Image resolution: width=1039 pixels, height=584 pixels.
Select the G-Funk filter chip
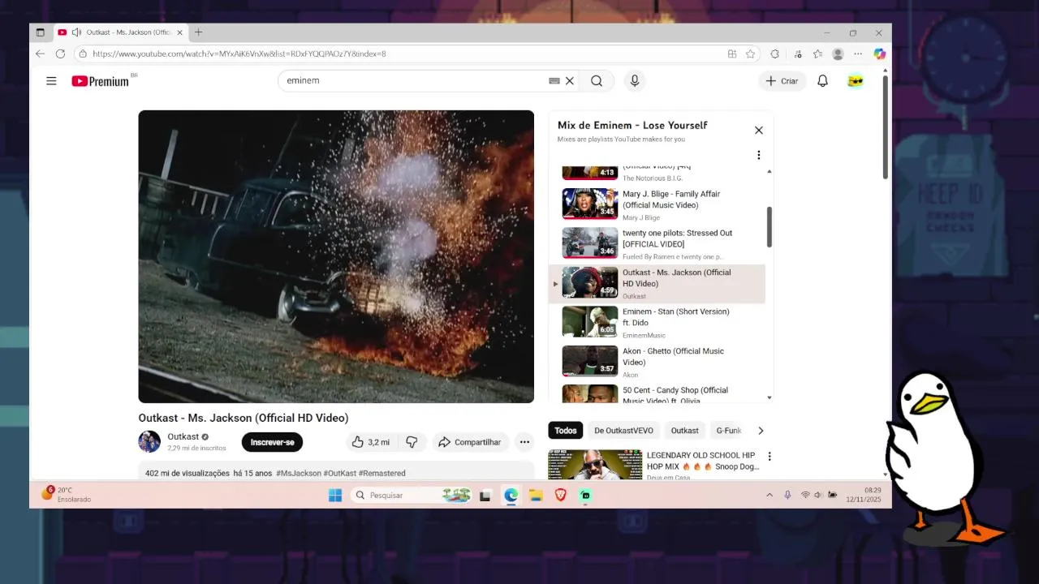[728, 431]
